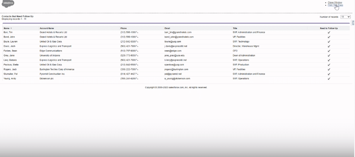Screen dimensions: 355x157
Task: Click follow-up checkmark for Forbes, Sean
Action: pyautogui.click(x=329, y=51)
